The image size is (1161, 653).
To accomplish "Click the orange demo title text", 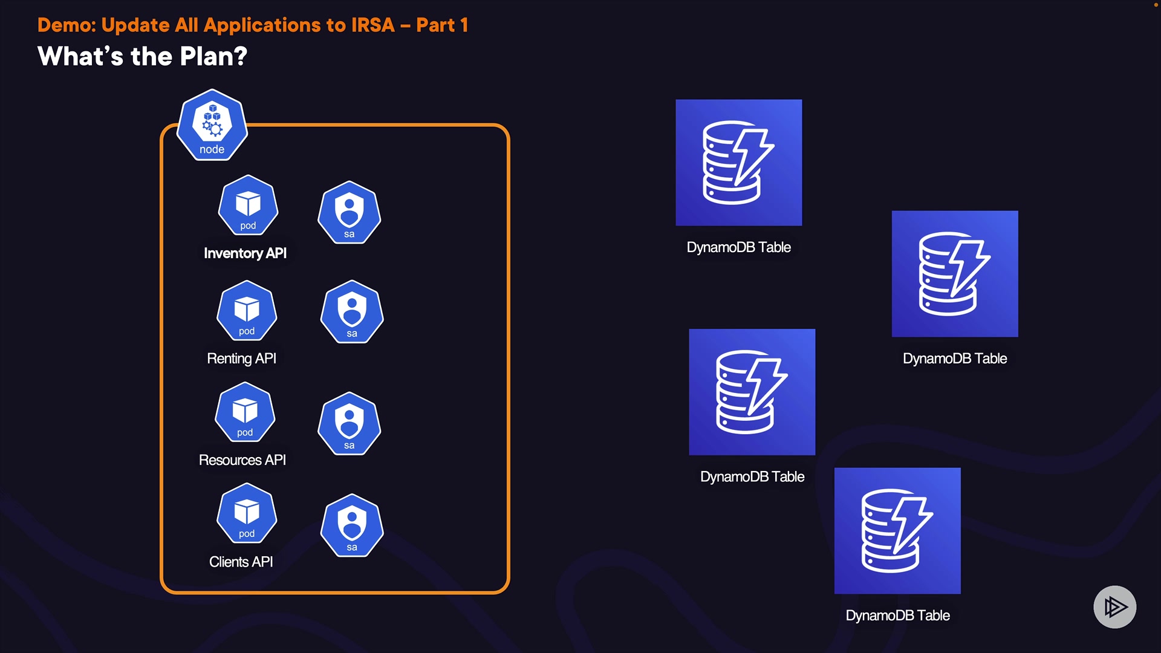I will 252,25.
